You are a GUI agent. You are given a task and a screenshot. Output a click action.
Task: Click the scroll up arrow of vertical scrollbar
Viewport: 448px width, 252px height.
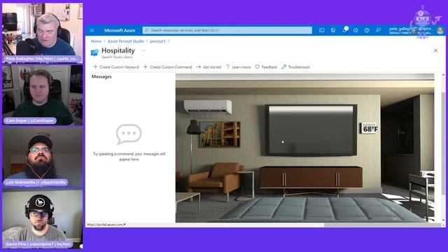point(443,75)
